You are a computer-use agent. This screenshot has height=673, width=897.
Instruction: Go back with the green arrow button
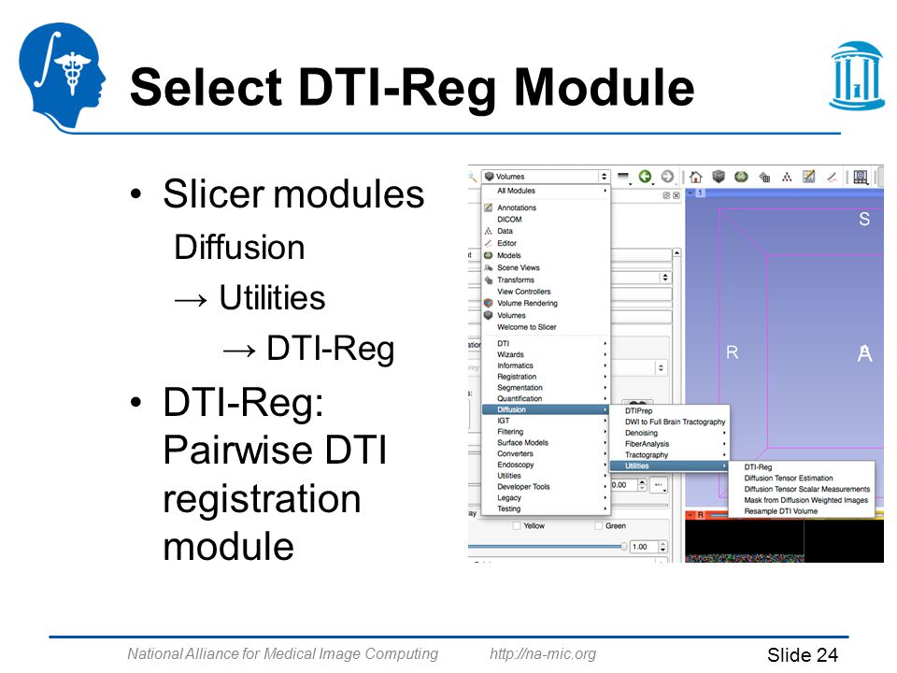coord(646,177)
